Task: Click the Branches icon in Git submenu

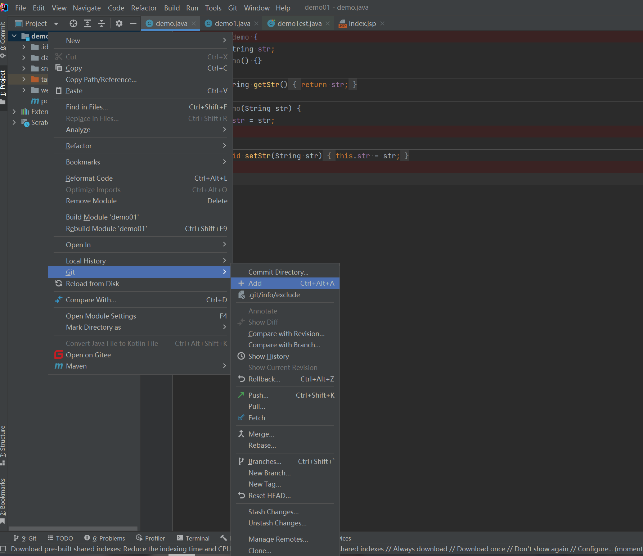Action: pyautogui.click(x=241, y=461)
